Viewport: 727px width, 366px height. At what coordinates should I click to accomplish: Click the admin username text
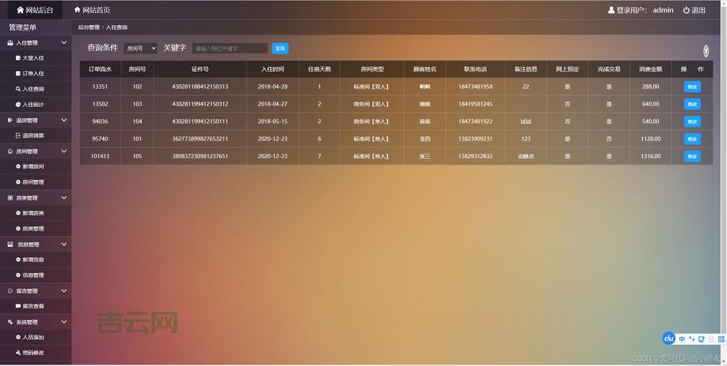click(663, 10)
